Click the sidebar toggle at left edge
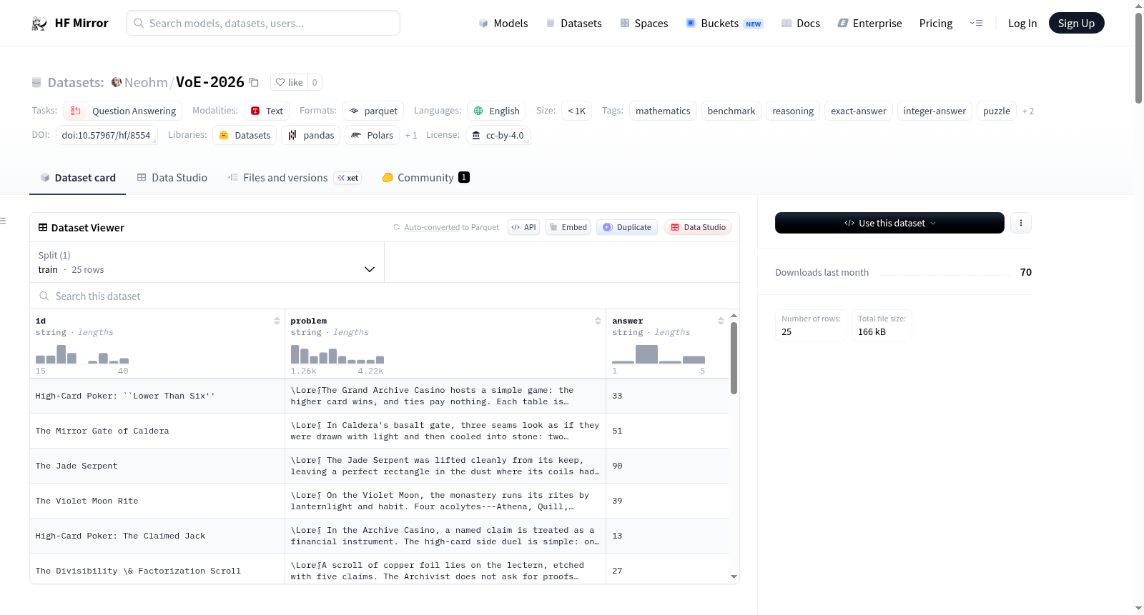This screenshot has height=615, width=1144. [3, 221]
